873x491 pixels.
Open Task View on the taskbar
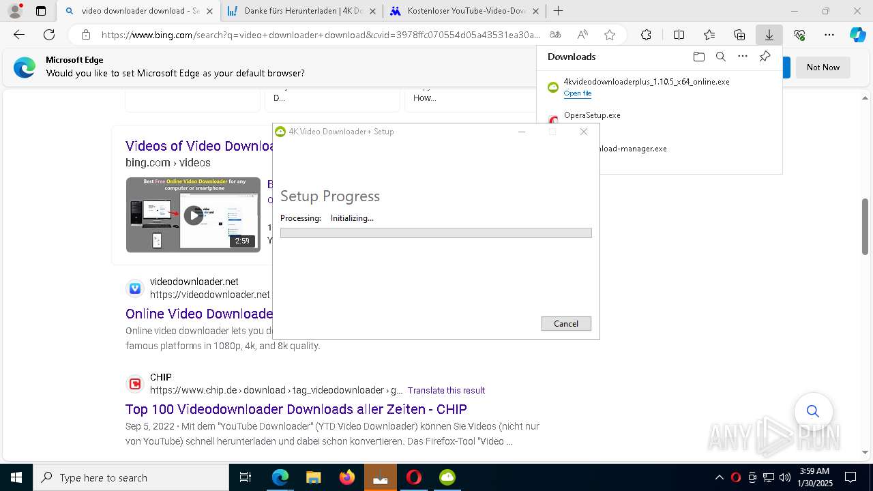click(x=246, y=477)
